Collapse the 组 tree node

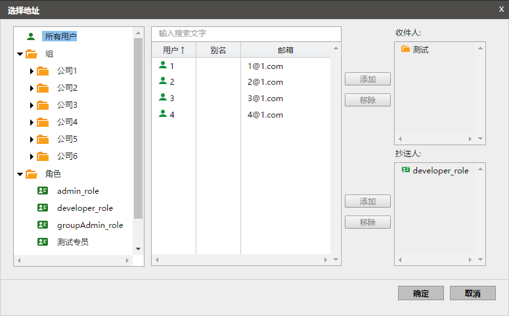click(20, 55)
